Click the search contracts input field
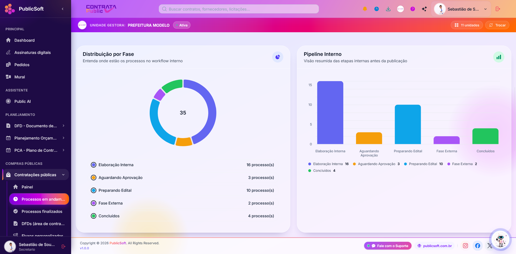Image resolution: width=516 pixels, height=254 pixels. click(x=239, y=9)
